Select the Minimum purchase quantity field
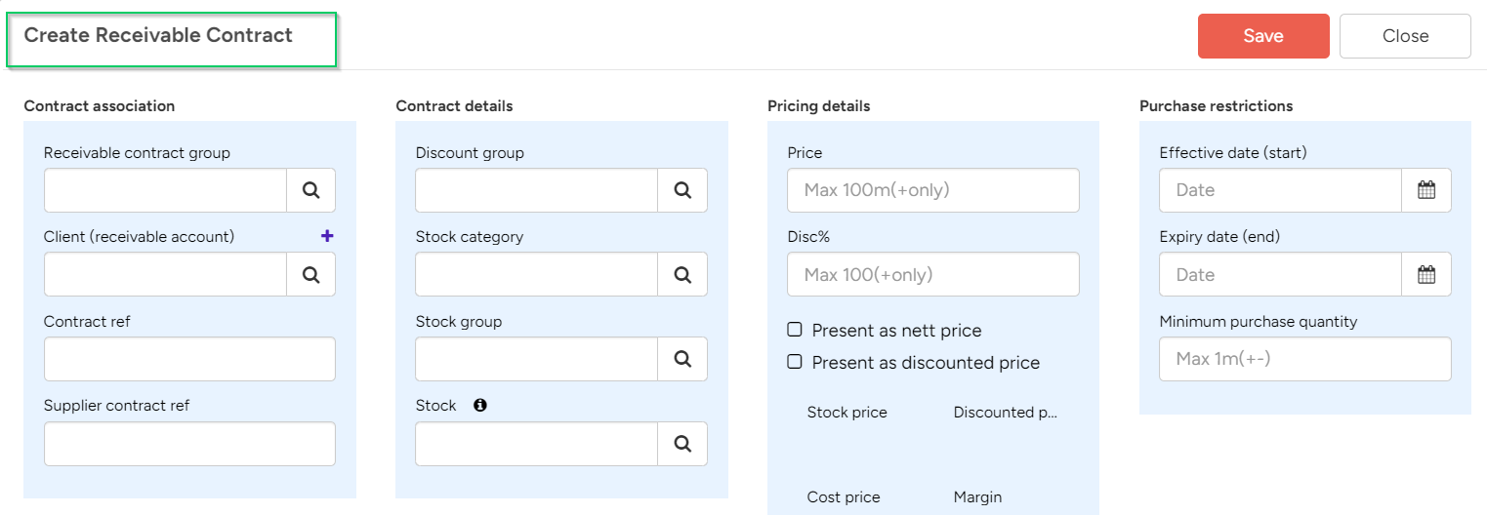This screenshot has height=515, width=1487. tap(1305, 359)
